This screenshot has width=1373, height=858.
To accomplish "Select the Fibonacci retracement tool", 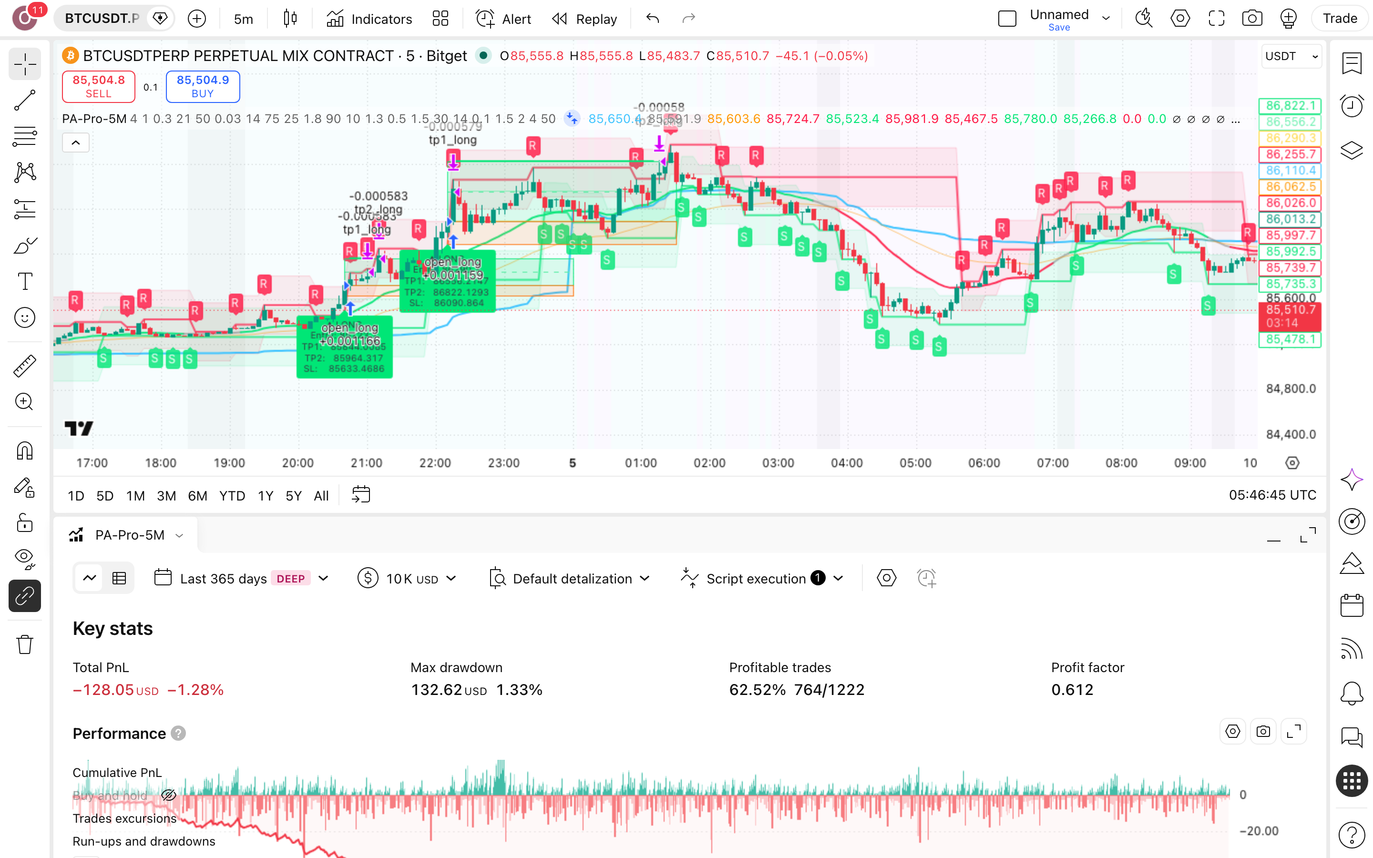I will [x=24, y=136].
